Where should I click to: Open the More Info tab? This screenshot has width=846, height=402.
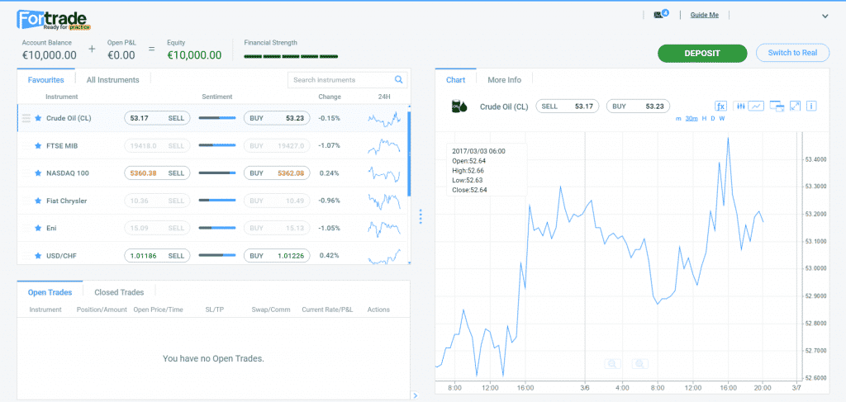pos(505,80)
